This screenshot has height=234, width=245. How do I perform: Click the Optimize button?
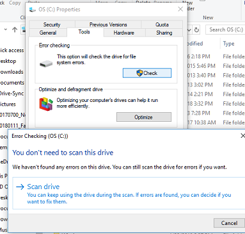(x=144, y=117)
